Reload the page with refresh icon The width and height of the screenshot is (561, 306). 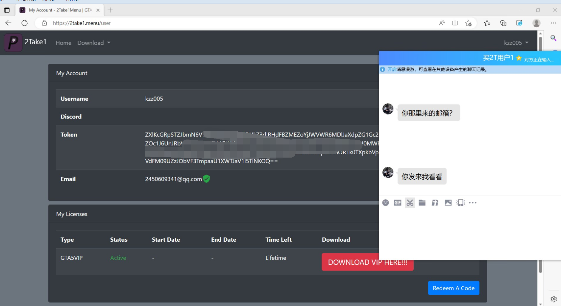25,23
